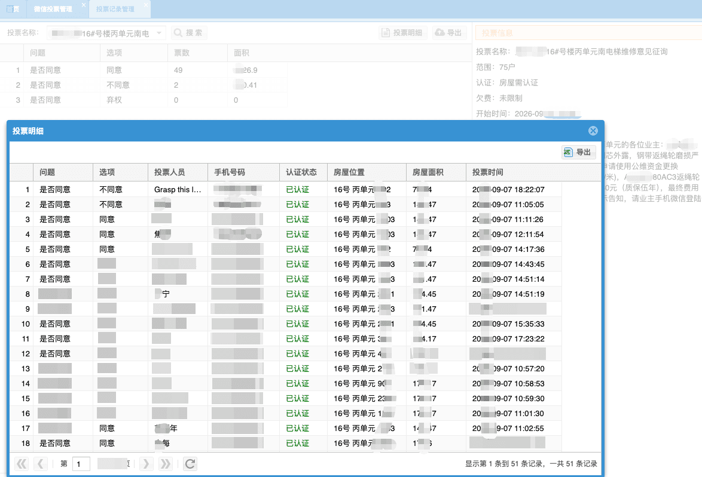Go to the first page of records
Image resolution: width=702 pixels, height=477 pixels.
coord(21,464)
